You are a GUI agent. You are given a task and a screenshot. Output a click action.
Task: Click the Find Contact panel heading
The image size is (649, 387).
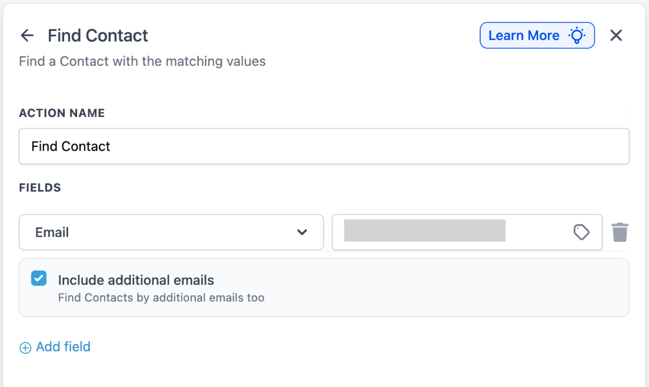98,35
